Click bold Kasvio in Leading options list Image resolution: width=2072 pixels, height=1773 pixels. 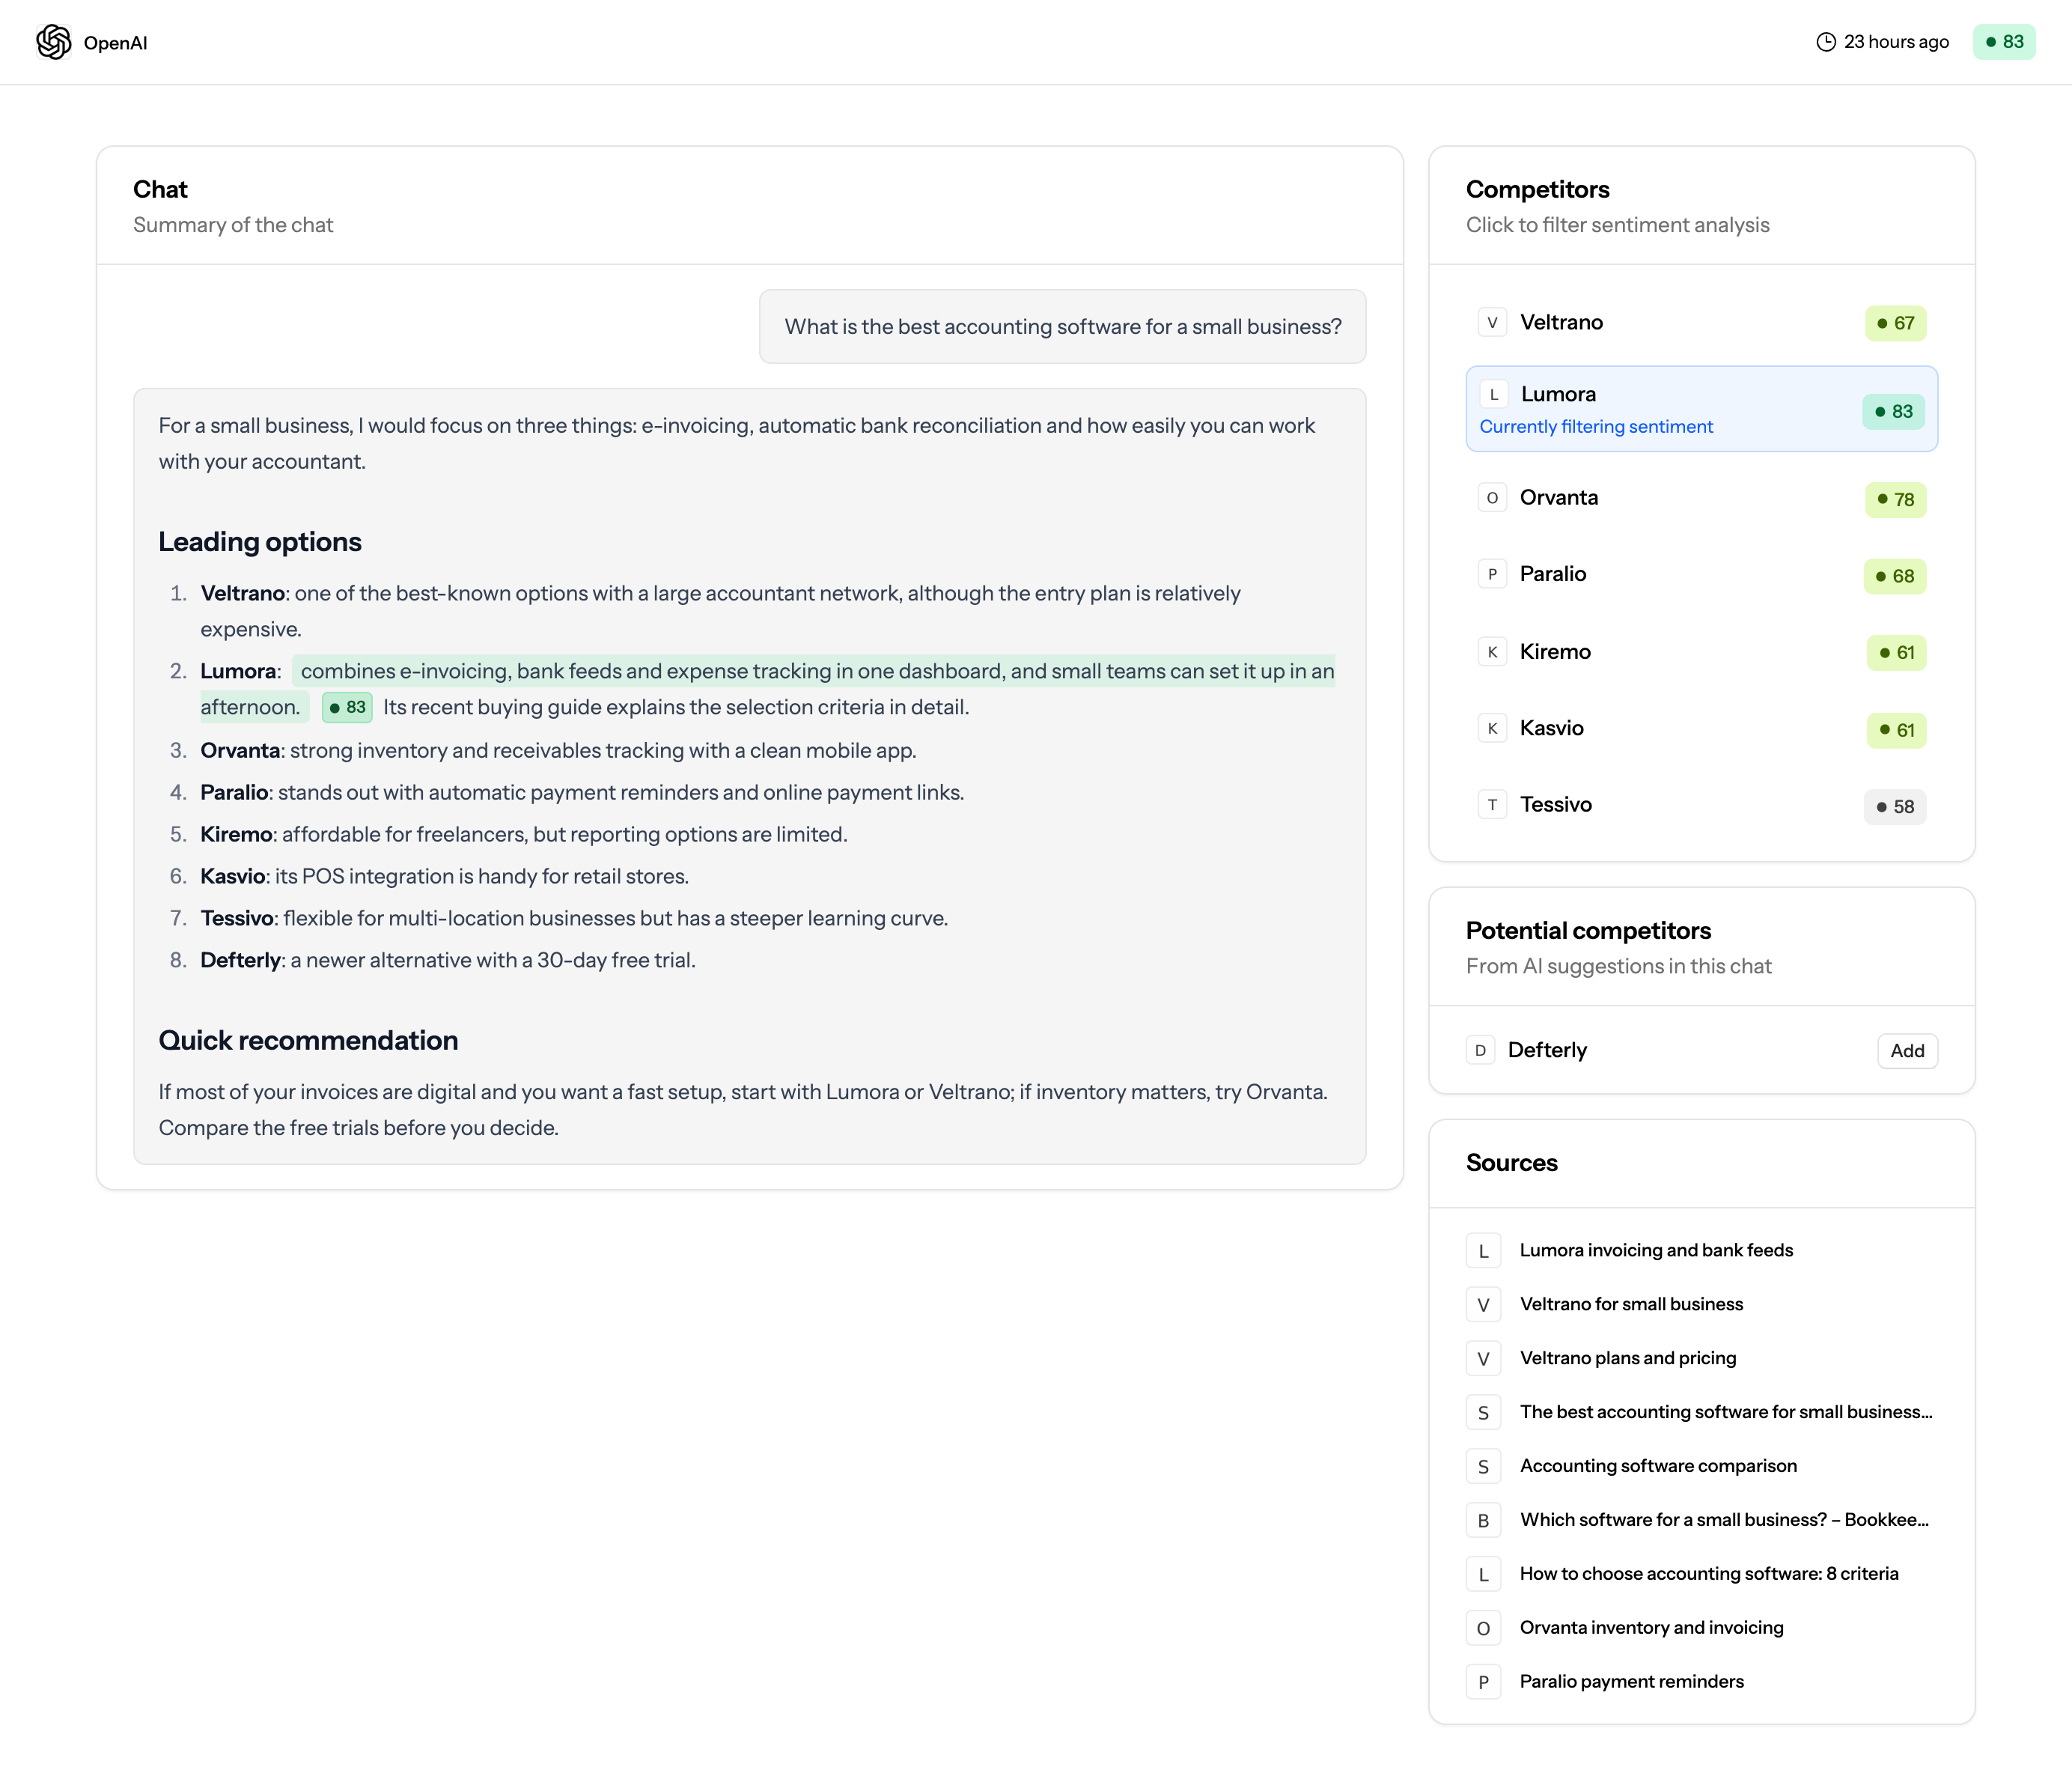coord(233,877)
